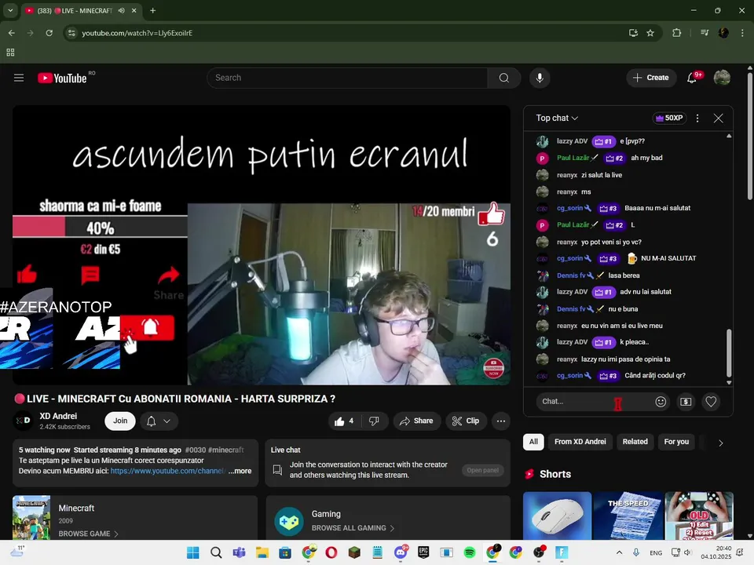Image resolution: width=754 pixels, height=565 pixels.
Task: Join the XD Andrei channel membership
Action: [119, 421]
